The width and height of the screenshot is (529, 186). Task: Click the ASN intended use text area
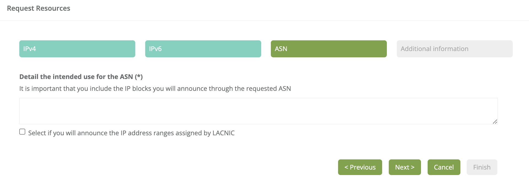tap(258, 111)
